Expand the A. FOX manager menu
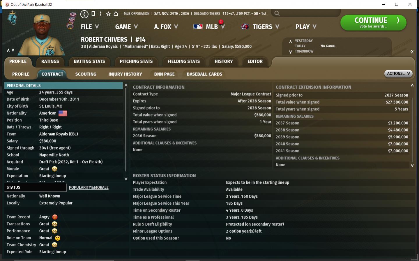 166,27
